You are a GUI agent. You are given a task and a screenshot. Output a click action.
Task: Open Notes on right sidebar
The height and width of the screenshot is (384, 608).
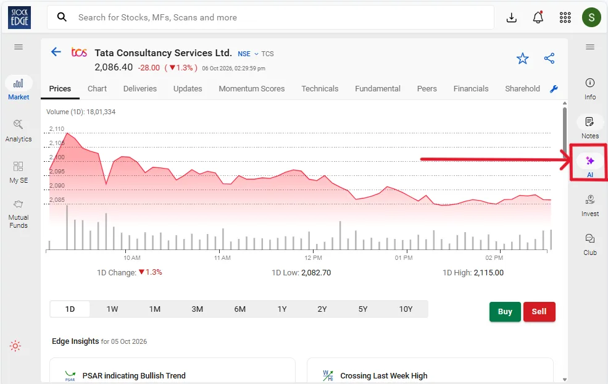pyautogui.click(x=589, y=128)
